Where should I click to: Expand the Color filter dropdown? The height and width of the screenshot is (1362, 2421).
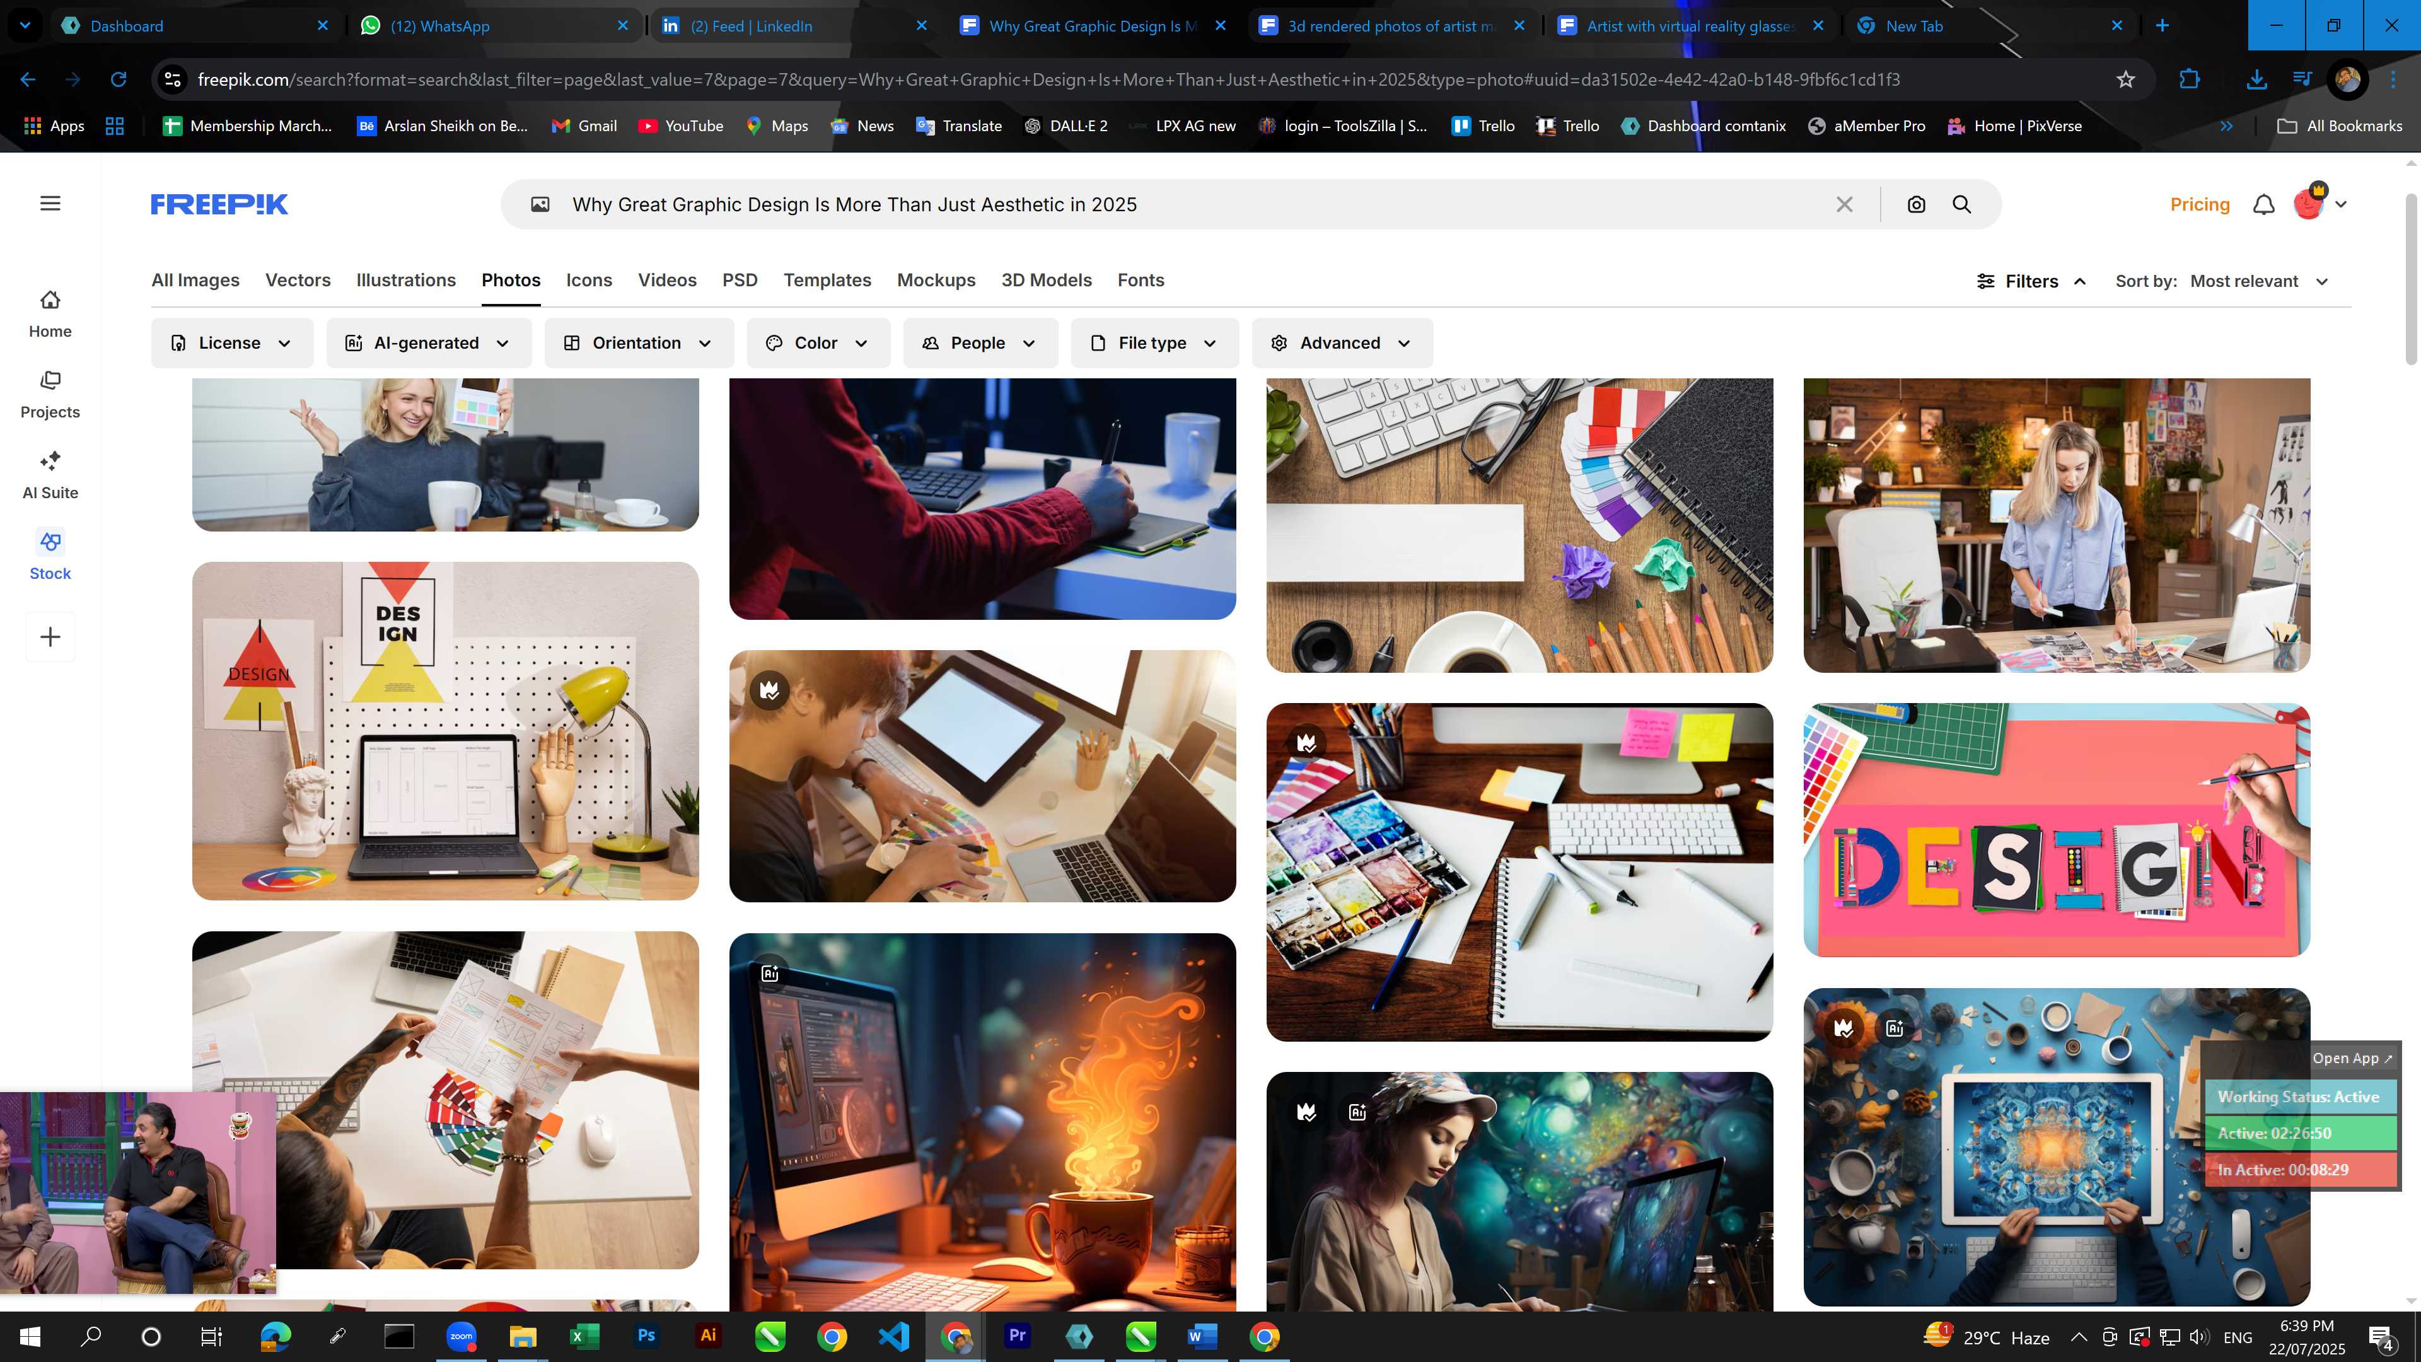(x=818, y=343)
